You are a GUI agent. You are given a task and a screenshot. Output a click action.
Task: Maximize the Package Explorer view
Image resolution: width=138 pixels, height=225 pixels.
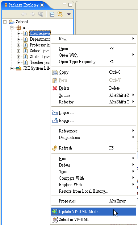click(x=70, y=5)
